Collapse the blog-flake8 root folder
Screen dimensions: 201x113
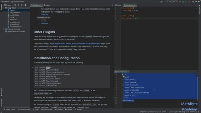(4, 8)
